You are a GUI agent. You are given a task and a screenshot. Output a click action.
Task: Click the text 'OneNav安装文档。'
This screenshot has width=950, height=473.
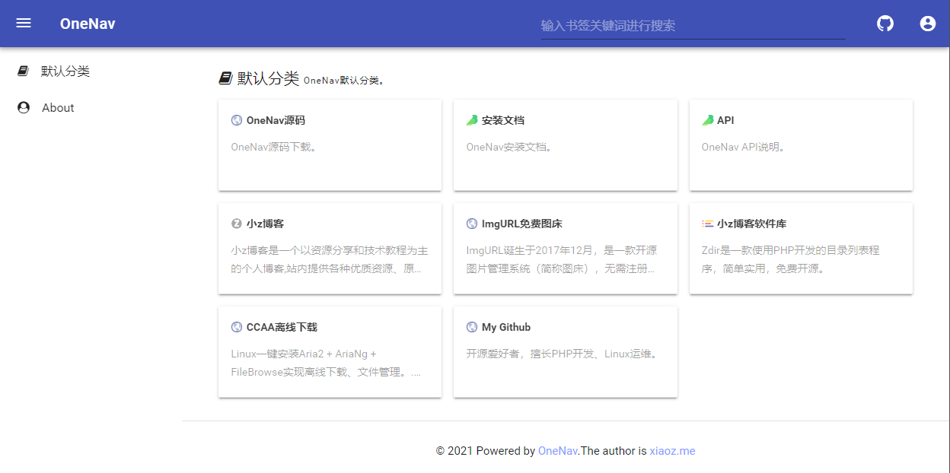509,147
